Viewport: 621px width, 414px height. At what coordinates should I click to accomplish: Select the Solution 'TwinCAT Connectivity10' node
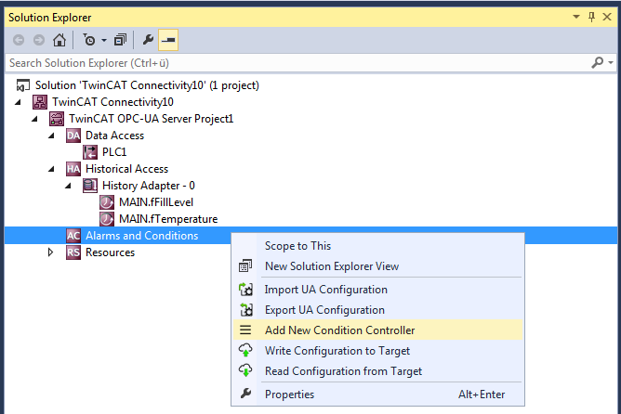pos(147,85)
